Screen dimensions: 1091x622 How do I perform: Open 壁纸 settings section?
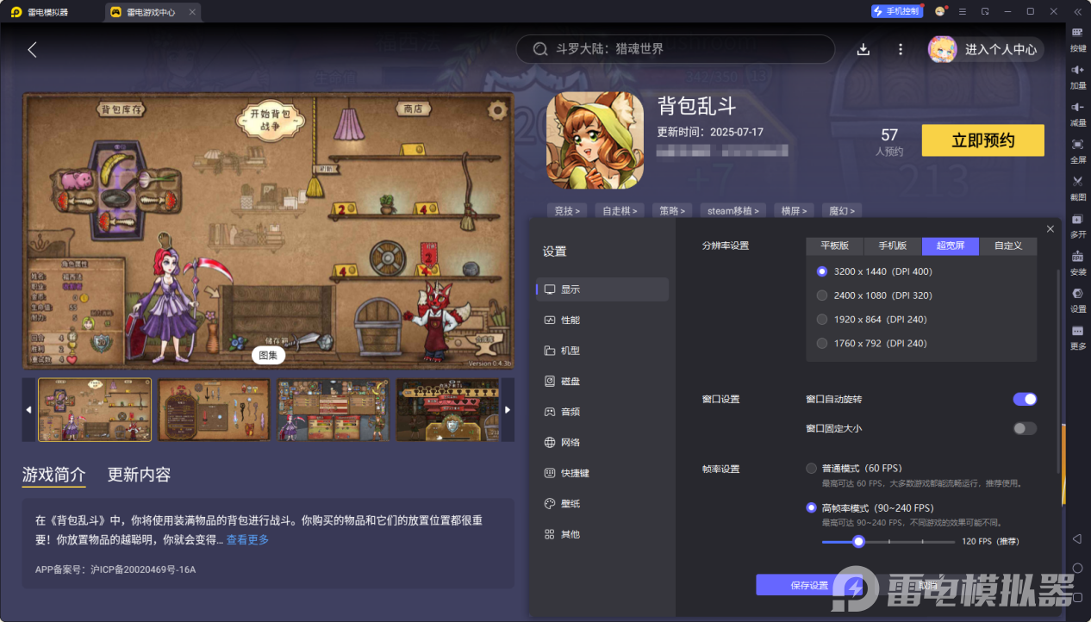pyautogui.click(x=602, y=503)
